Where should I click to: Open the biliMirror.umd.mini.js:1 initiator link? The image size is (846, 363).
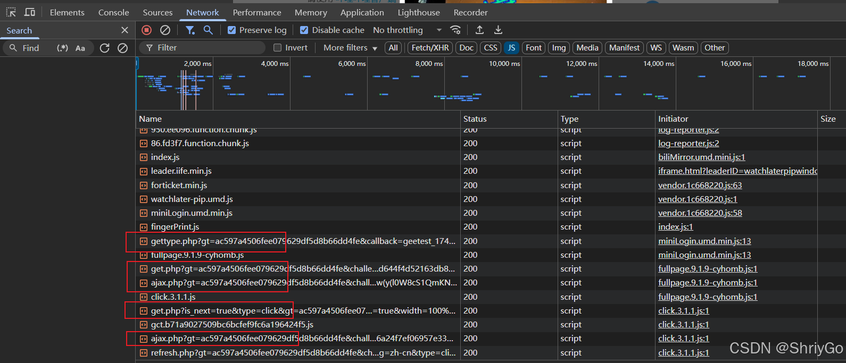tap(701, 157)
